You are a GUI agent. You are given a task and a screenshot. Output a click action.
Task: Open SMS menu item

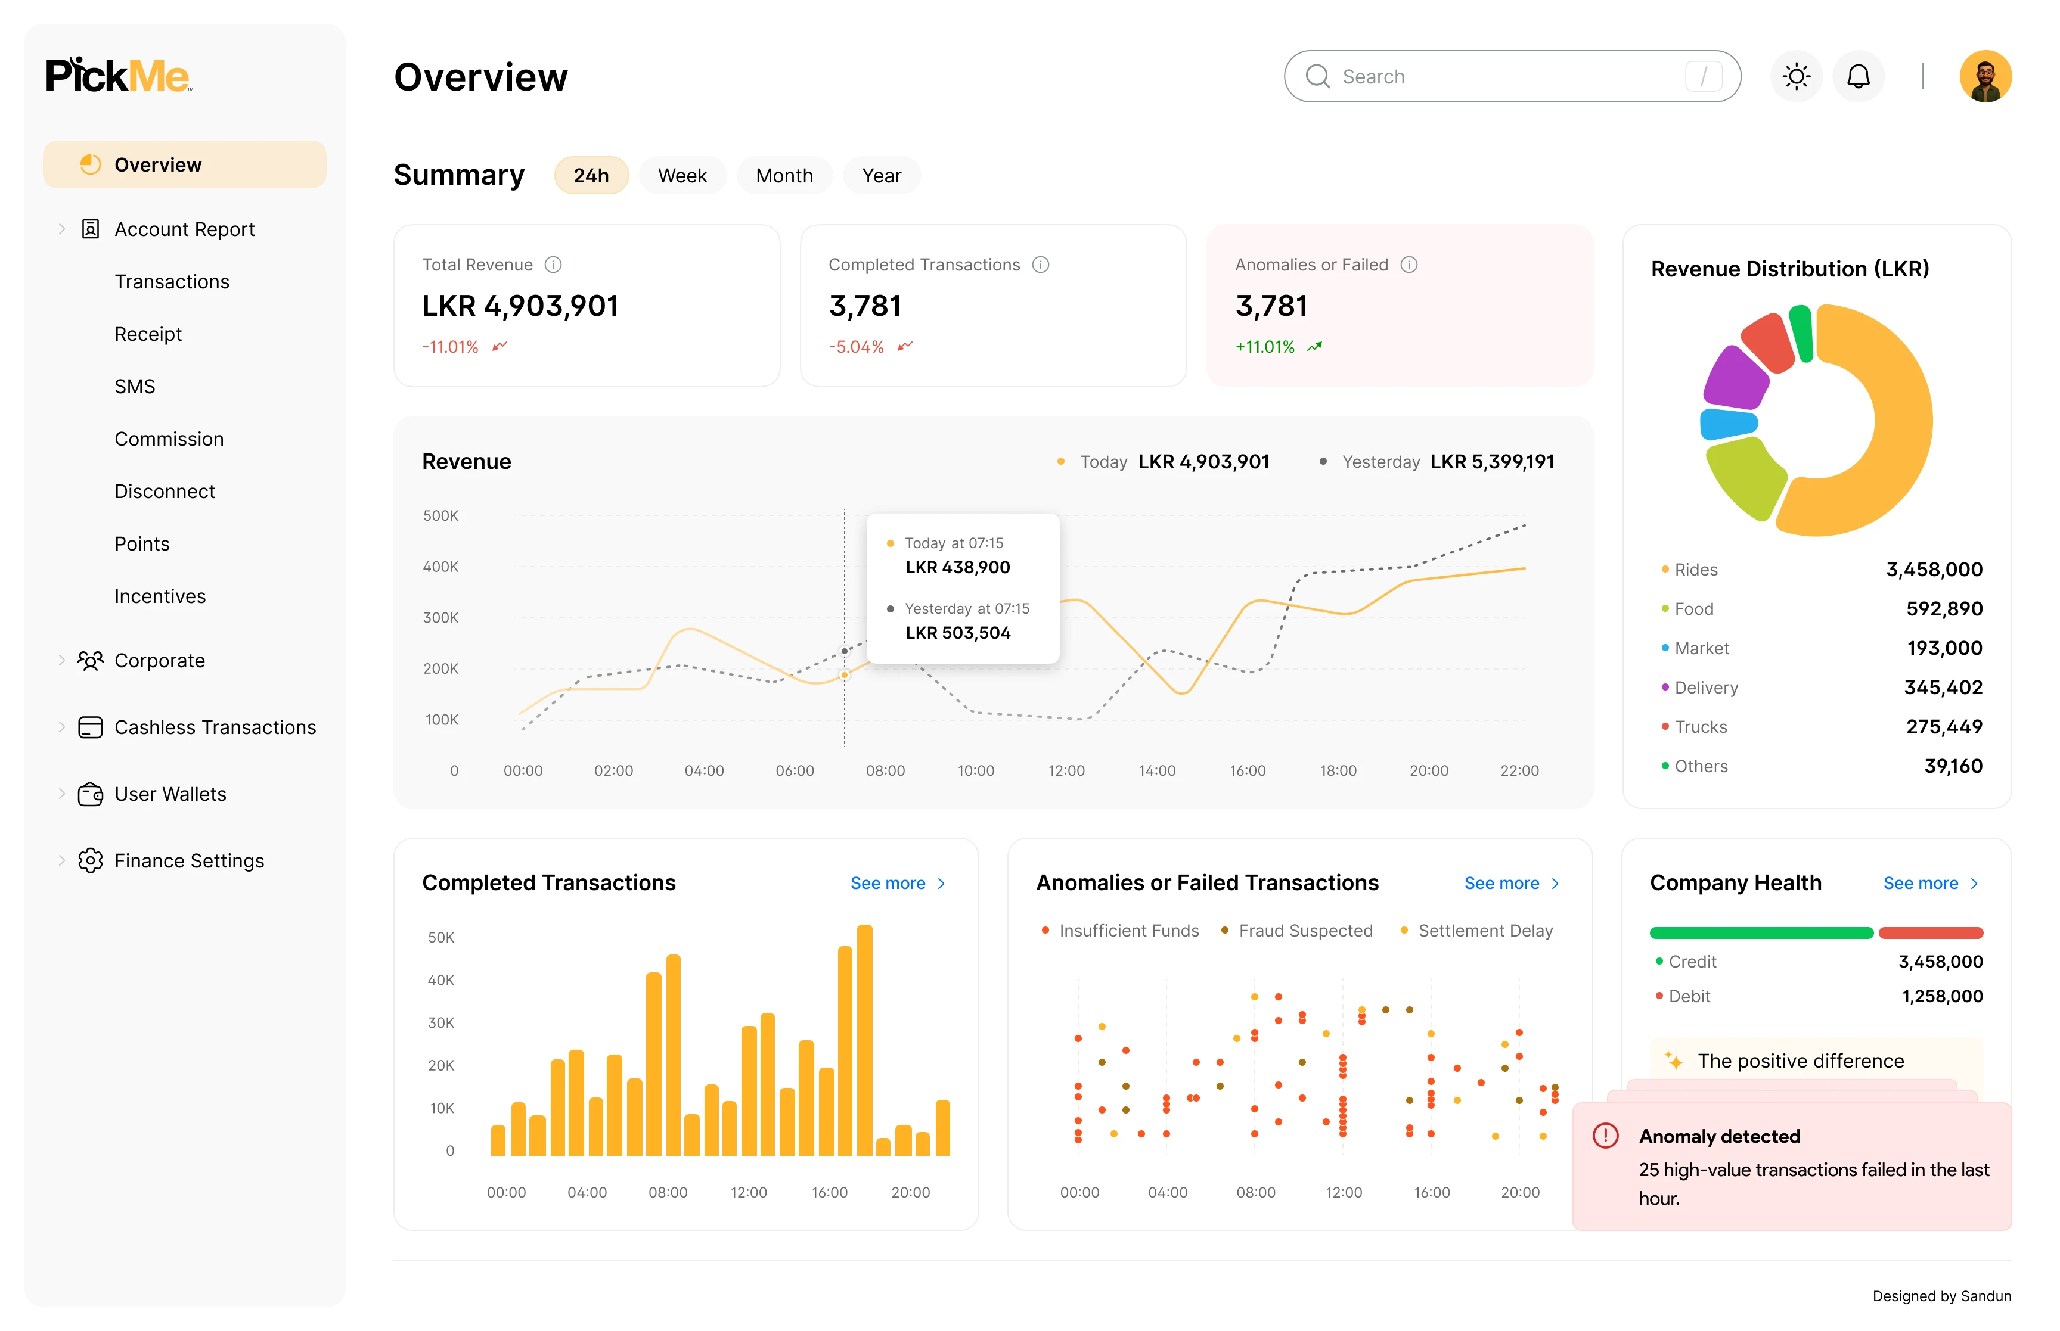pyautogui.click(x=135, y=386)
